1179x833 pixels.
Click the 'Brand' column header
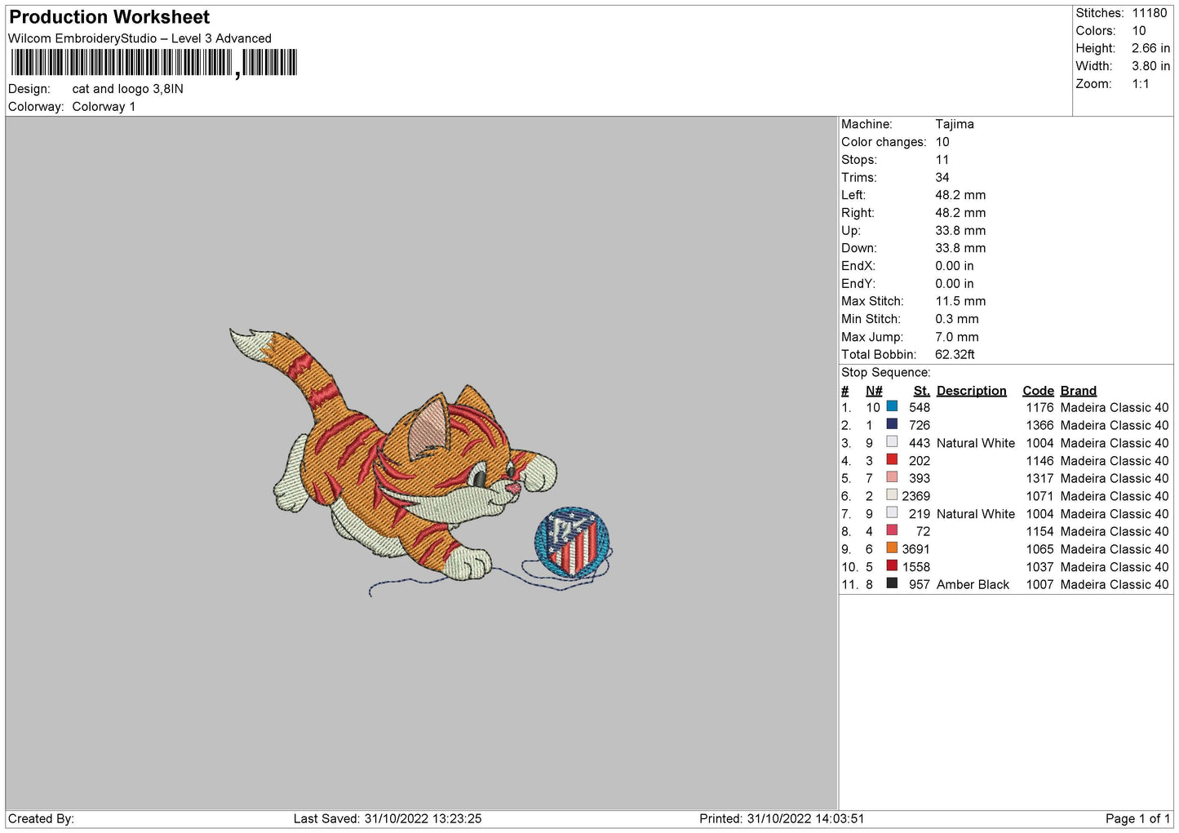[x=1078, y=391]
